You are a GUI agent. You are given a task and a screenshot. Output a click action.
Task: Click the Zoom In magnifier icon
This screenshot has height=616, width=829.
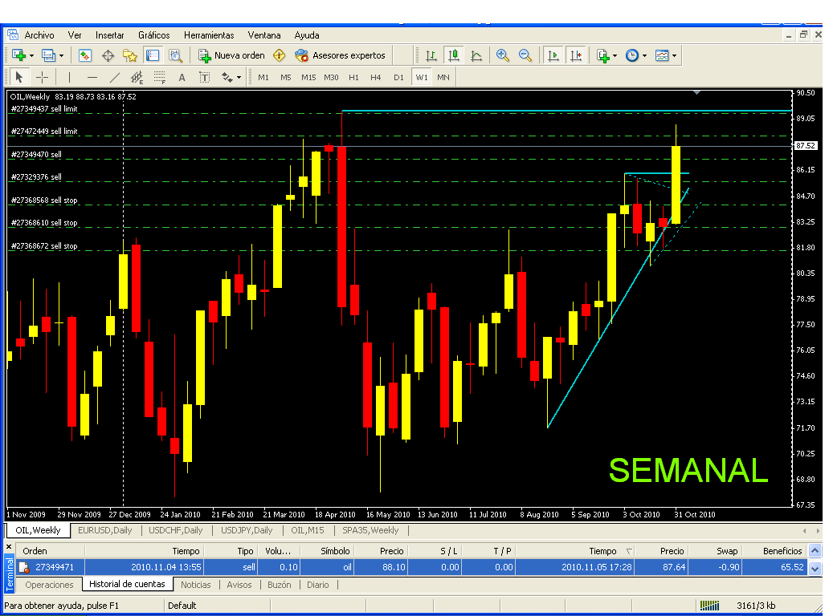[x=502, y=55]
